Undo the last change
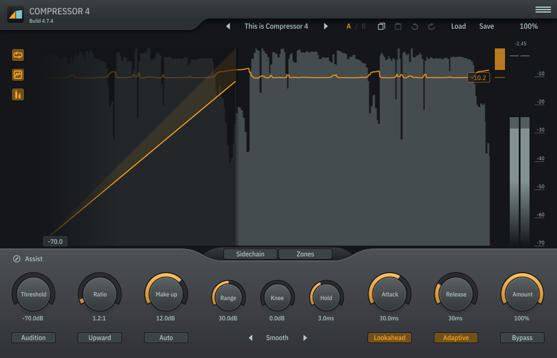The image size is (557, 358). (x=415, y=26)
